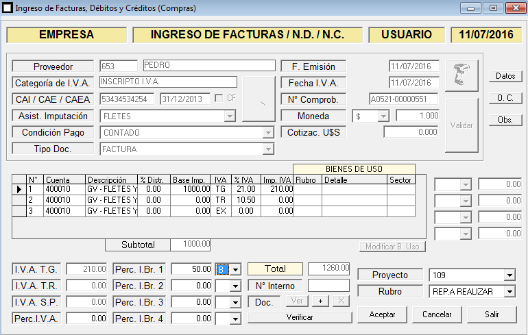Click the Validar button
This screenshot has width=528, height=335.
point(461,125)
